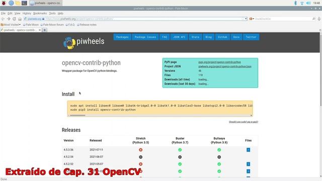Open the File menu
The height and width of the screenshot is (181, 322).
(3, 14)
